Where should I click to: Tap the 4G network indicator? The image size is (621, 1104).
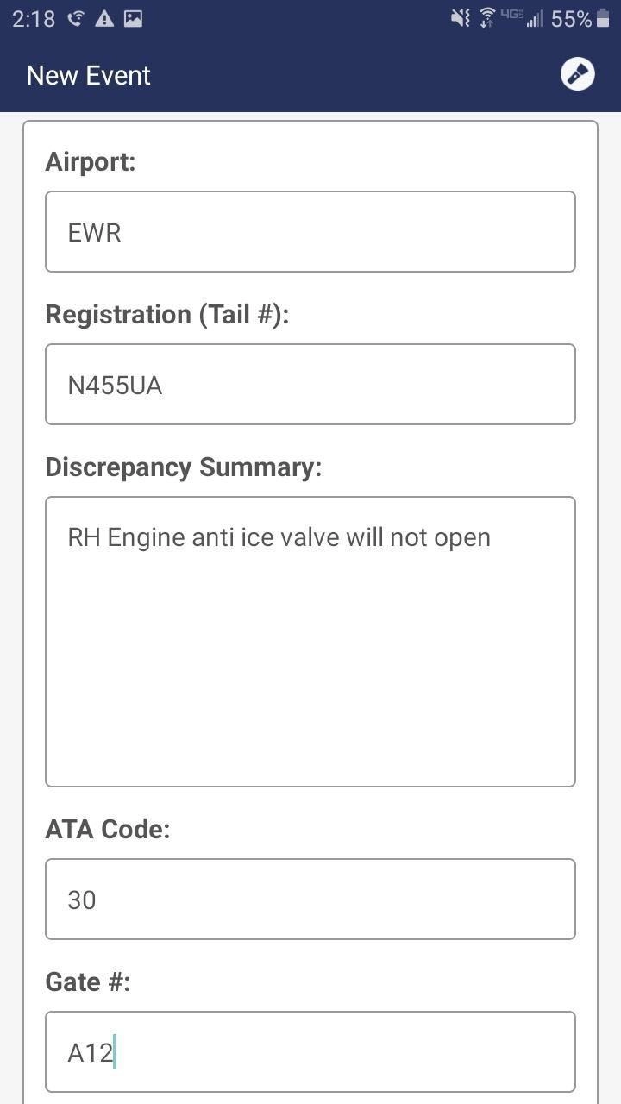pyautogui.click(x=511, y=16)
